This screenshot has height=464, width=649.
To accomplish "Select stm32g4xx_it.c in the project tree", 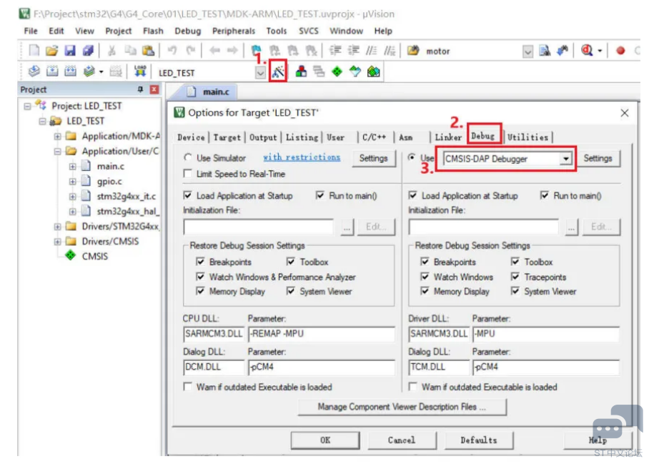I will click(127, 196).
